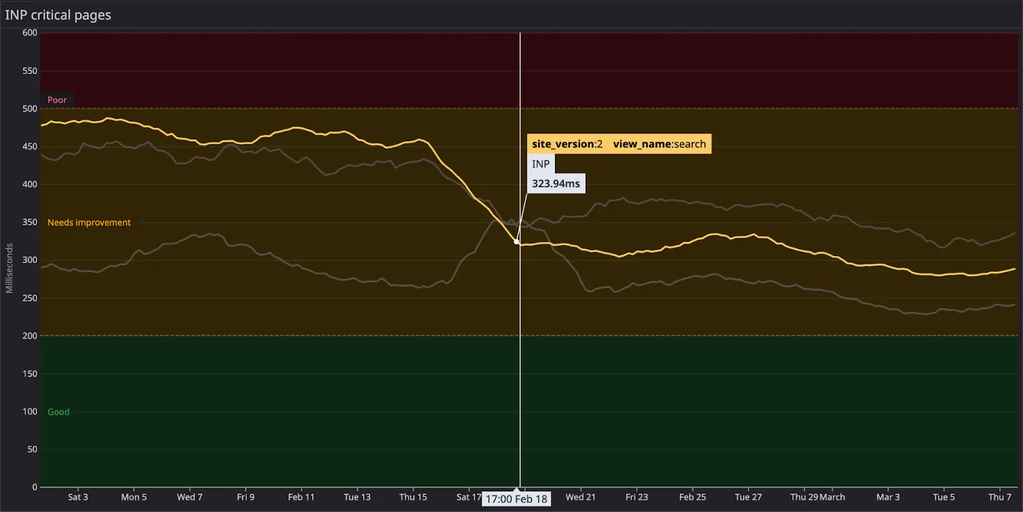Click the "view_name:search" tag in tooltip
Image resolution: width=1023 pixels, height=512 pixels.
pyautogui.click(x=659, y=144)
